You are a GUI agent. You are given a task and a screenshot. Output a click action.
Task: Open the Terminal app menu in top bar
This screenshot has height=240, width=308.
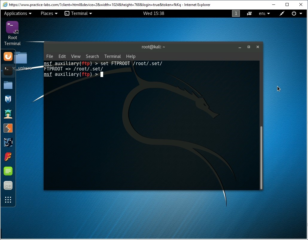click(78, 13)
